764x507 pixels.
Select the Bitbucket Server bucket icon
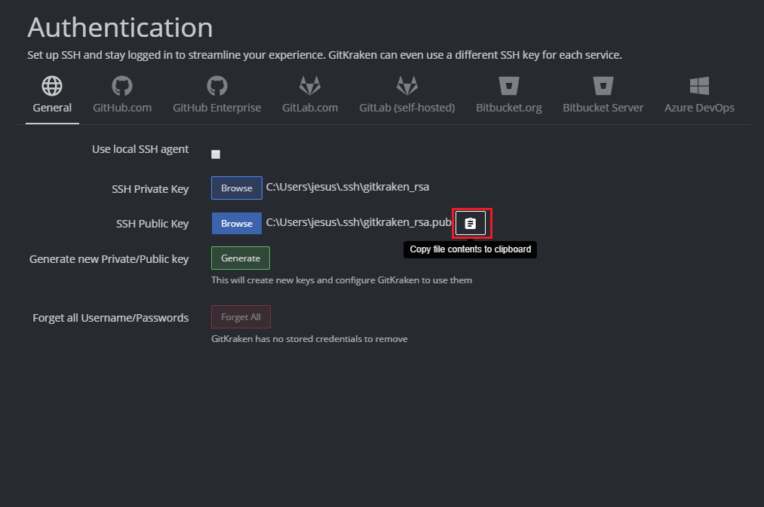(603, 86)
